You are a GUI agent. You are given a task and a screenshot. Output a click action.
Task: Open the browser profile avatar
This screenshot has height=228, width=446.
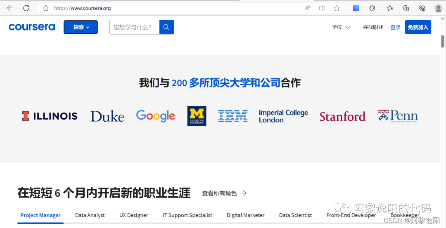pos(438,8)
